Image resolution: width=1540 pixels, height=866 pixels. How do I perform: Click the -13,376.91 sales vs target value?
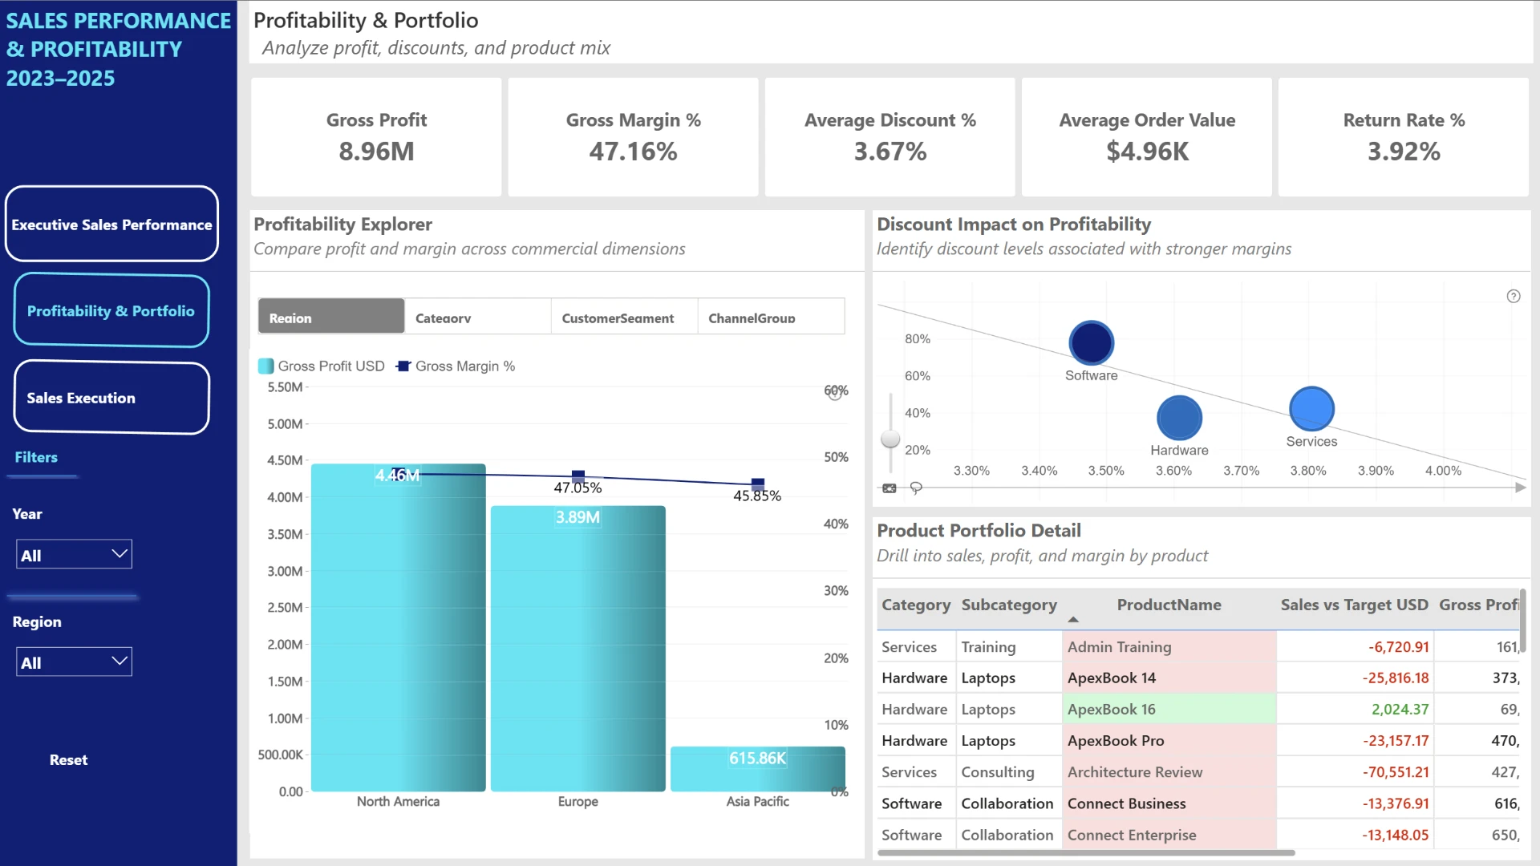pyautogui.click(x=1396, y=803)
